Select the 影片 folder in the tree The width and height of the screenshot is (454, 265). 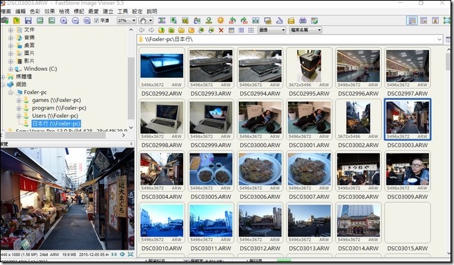30,61
